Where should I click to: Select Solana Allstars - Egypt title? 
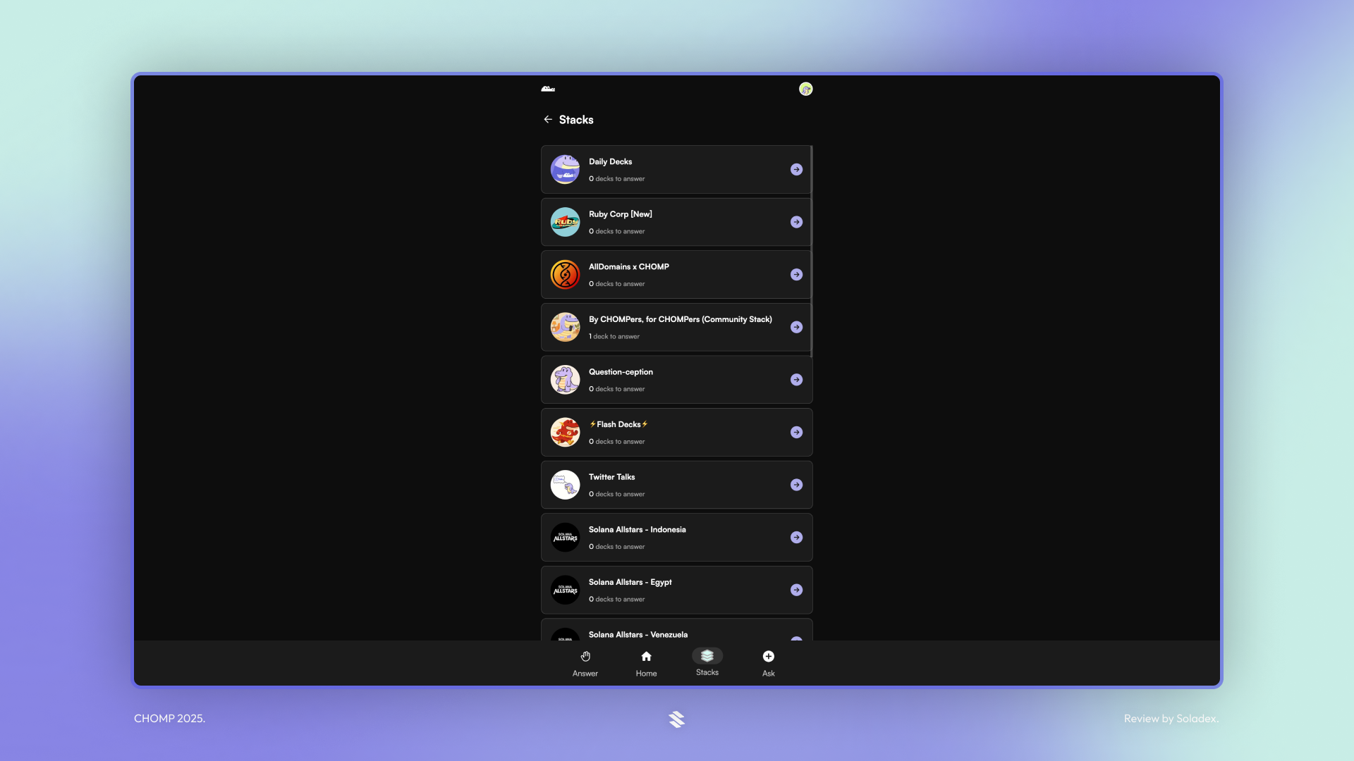[630, 582]
